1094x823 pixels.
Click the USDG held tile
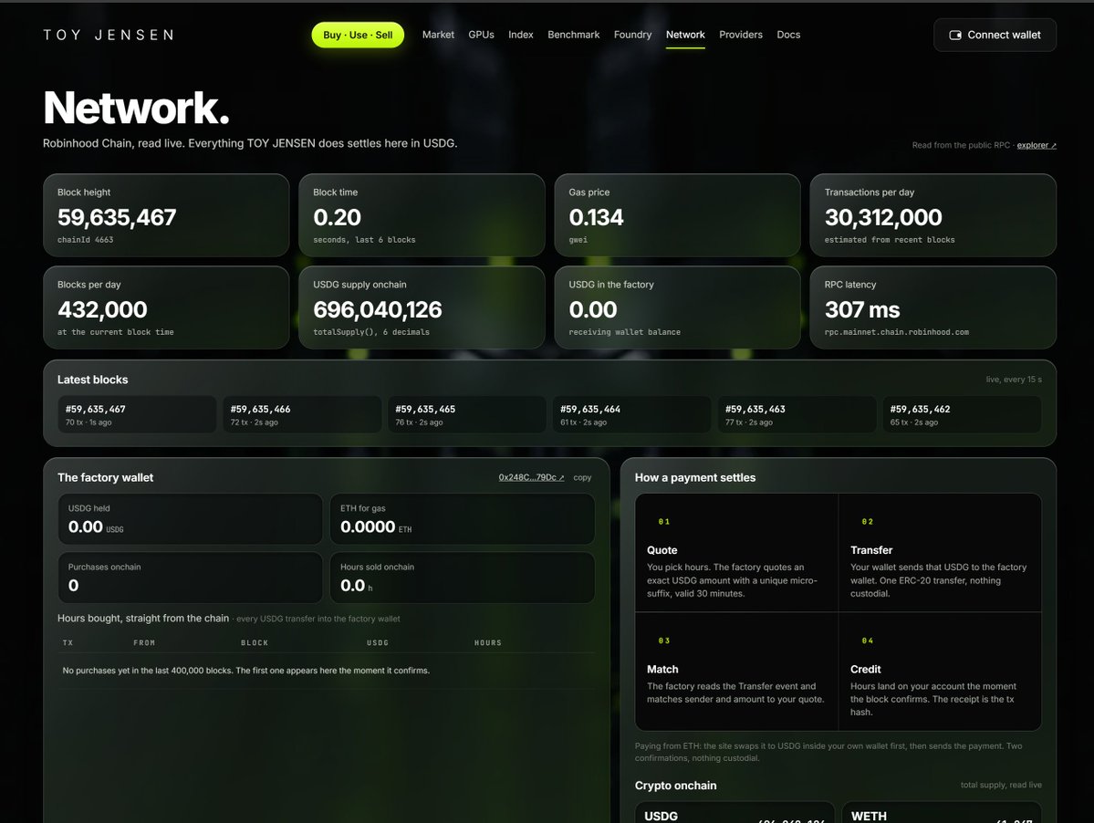point(191,519)
